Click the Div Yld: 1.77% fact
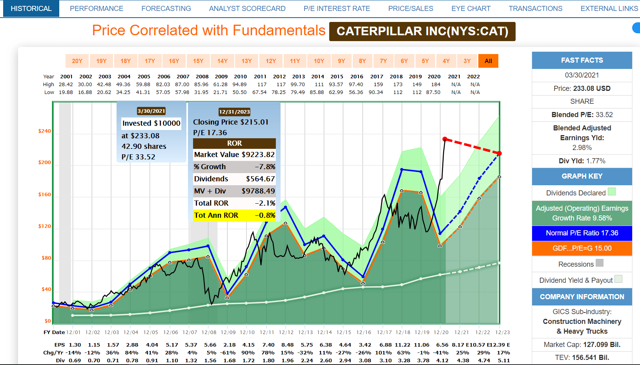Image resolution: width=640 pixels, height=365 pixels. click(x=582, y=161)
